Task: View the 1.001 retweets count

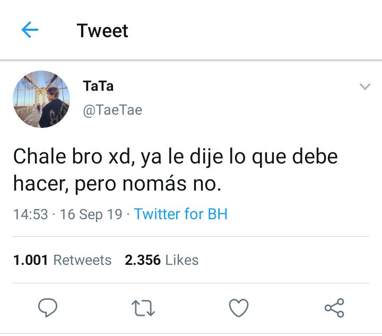Action: 30,260
